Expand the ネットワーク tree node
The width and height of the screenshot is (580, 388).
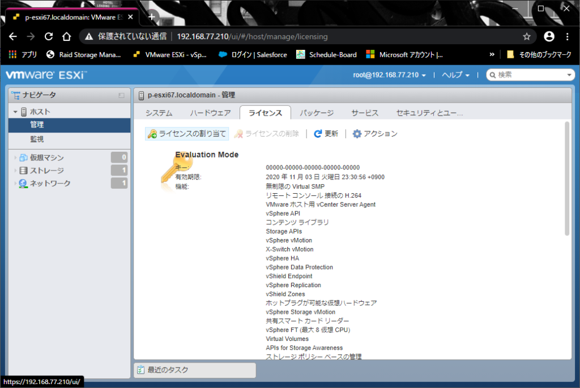tap(15, 183)
